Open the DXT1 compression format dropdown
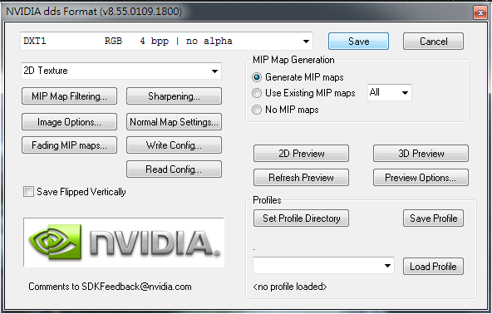The width and height of the screenshot is (492, 314). [166, 41]
